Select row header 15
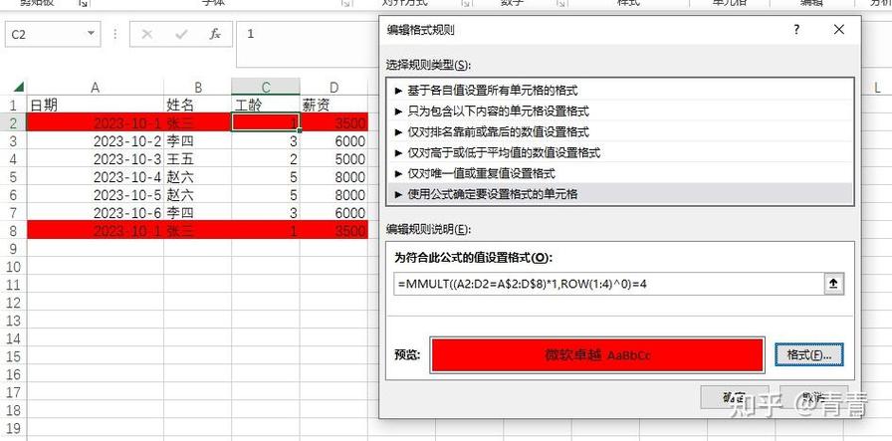 pos(14,356)
